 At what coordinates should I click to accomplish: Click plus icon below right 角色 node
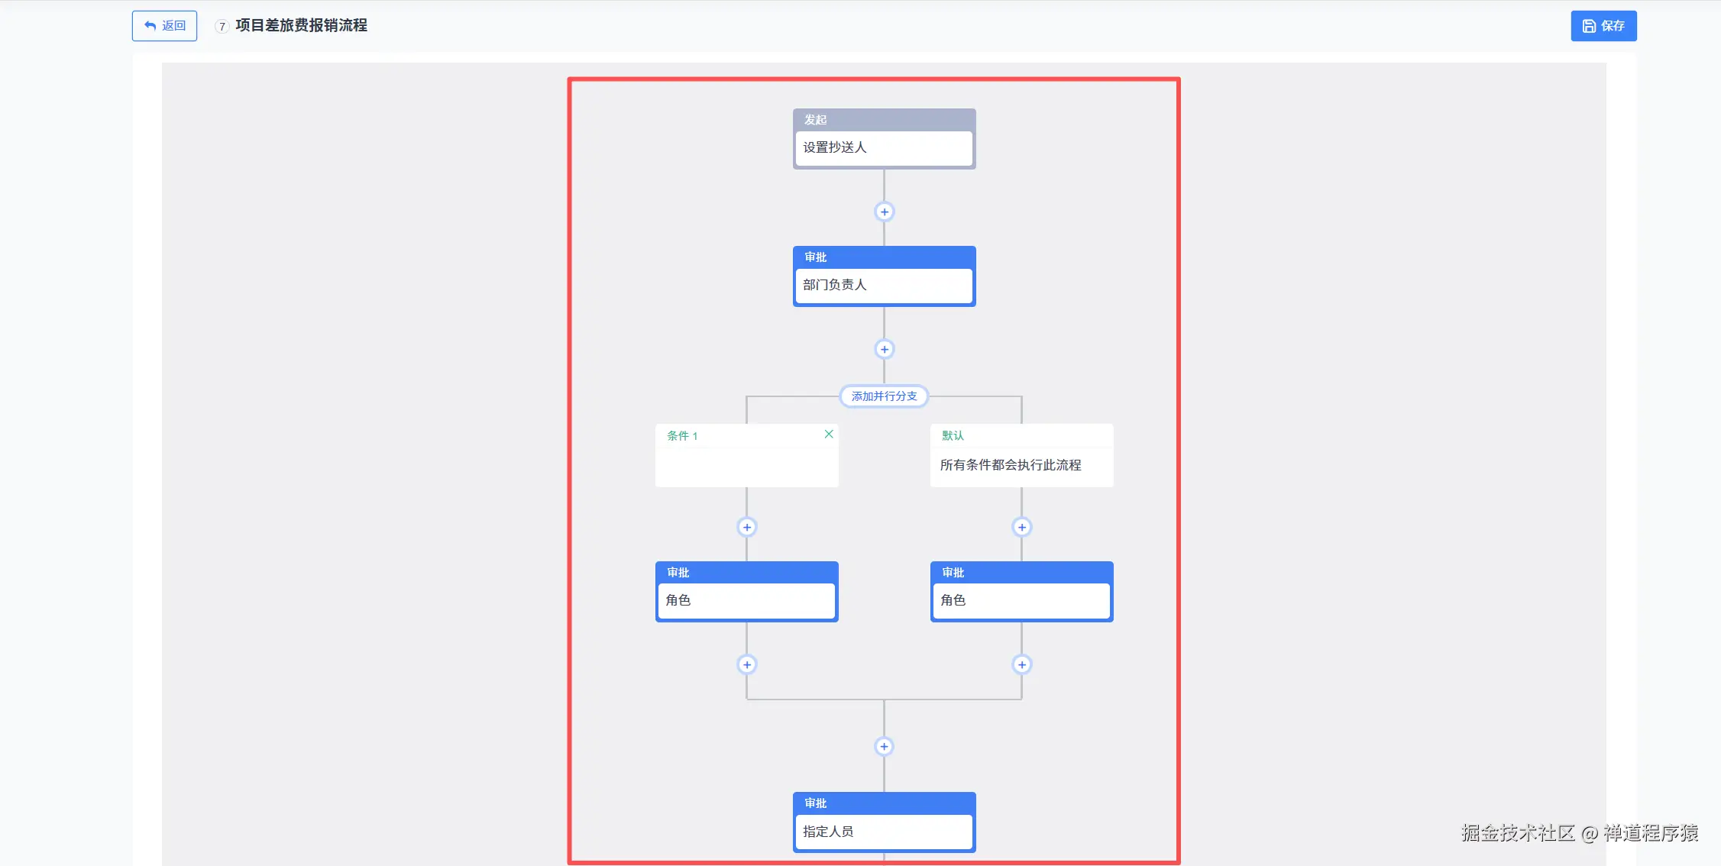coord(1021,664)
